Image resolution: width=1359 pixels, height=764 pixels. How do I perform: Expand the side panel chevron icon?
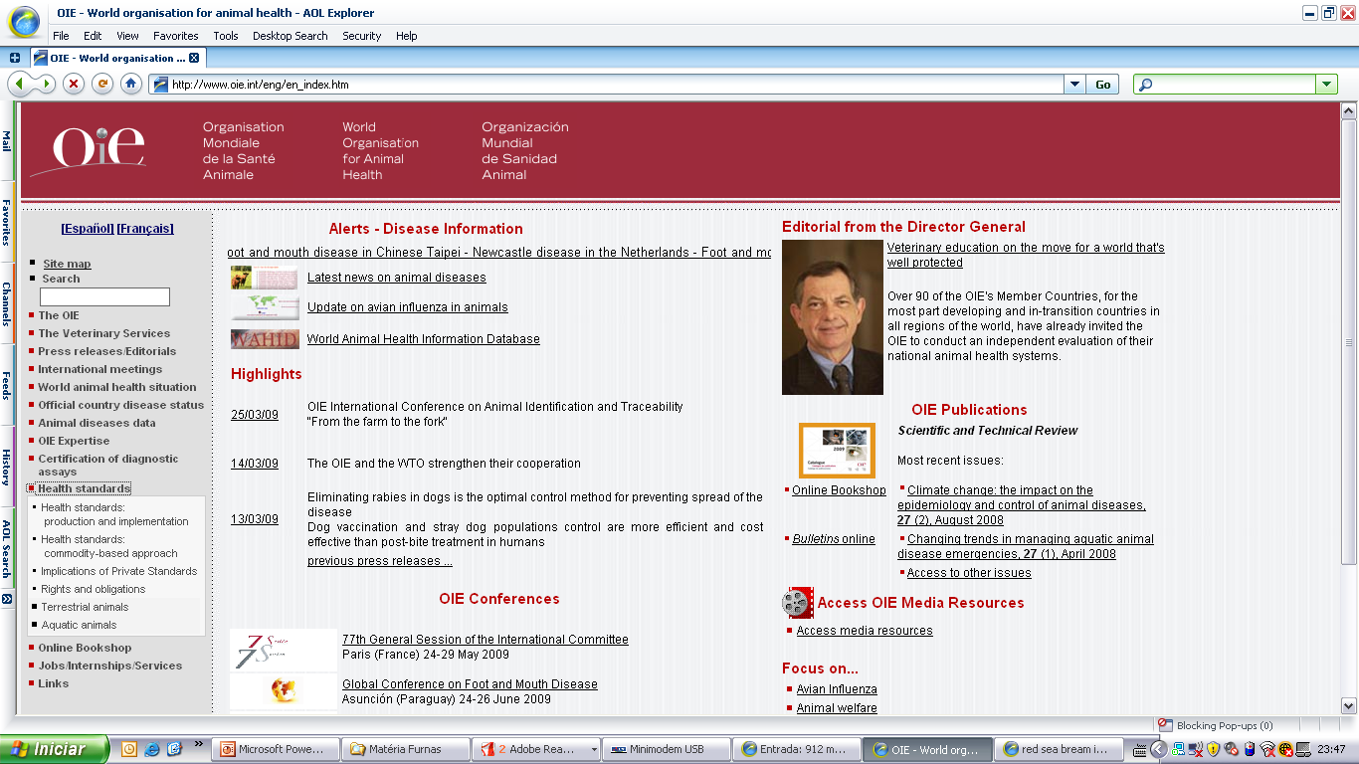tap(7, 599)
